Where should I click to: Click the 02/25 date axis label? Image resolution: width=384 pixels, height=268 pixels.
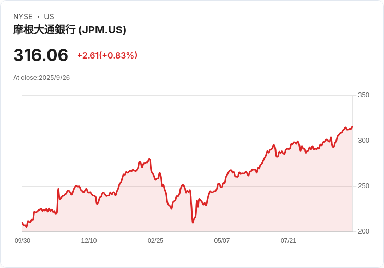[155, 240]
